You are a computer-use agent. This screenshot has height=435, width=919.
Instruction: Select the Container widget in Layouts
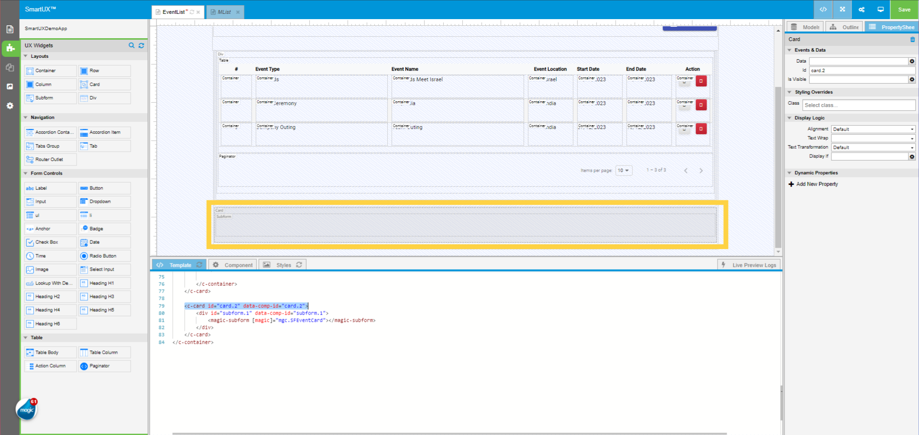(x=50, y=70)
